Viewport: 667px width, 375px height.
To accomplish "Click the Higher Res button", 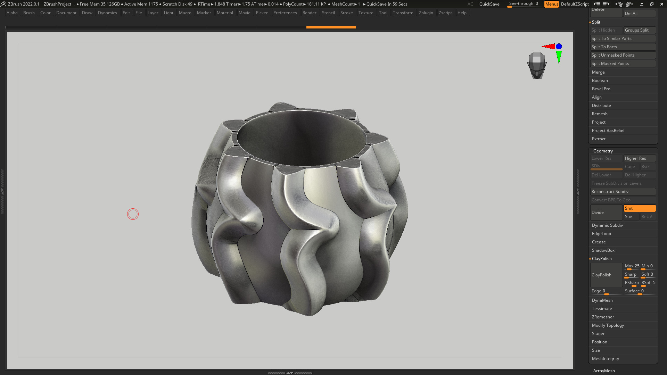I will (x=640, y=158).
